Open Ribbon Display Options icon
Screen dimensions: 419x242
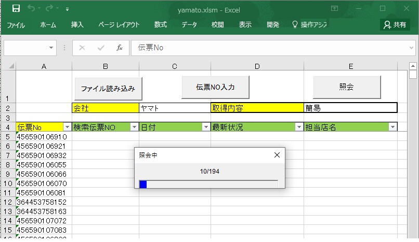pos(334,8)
